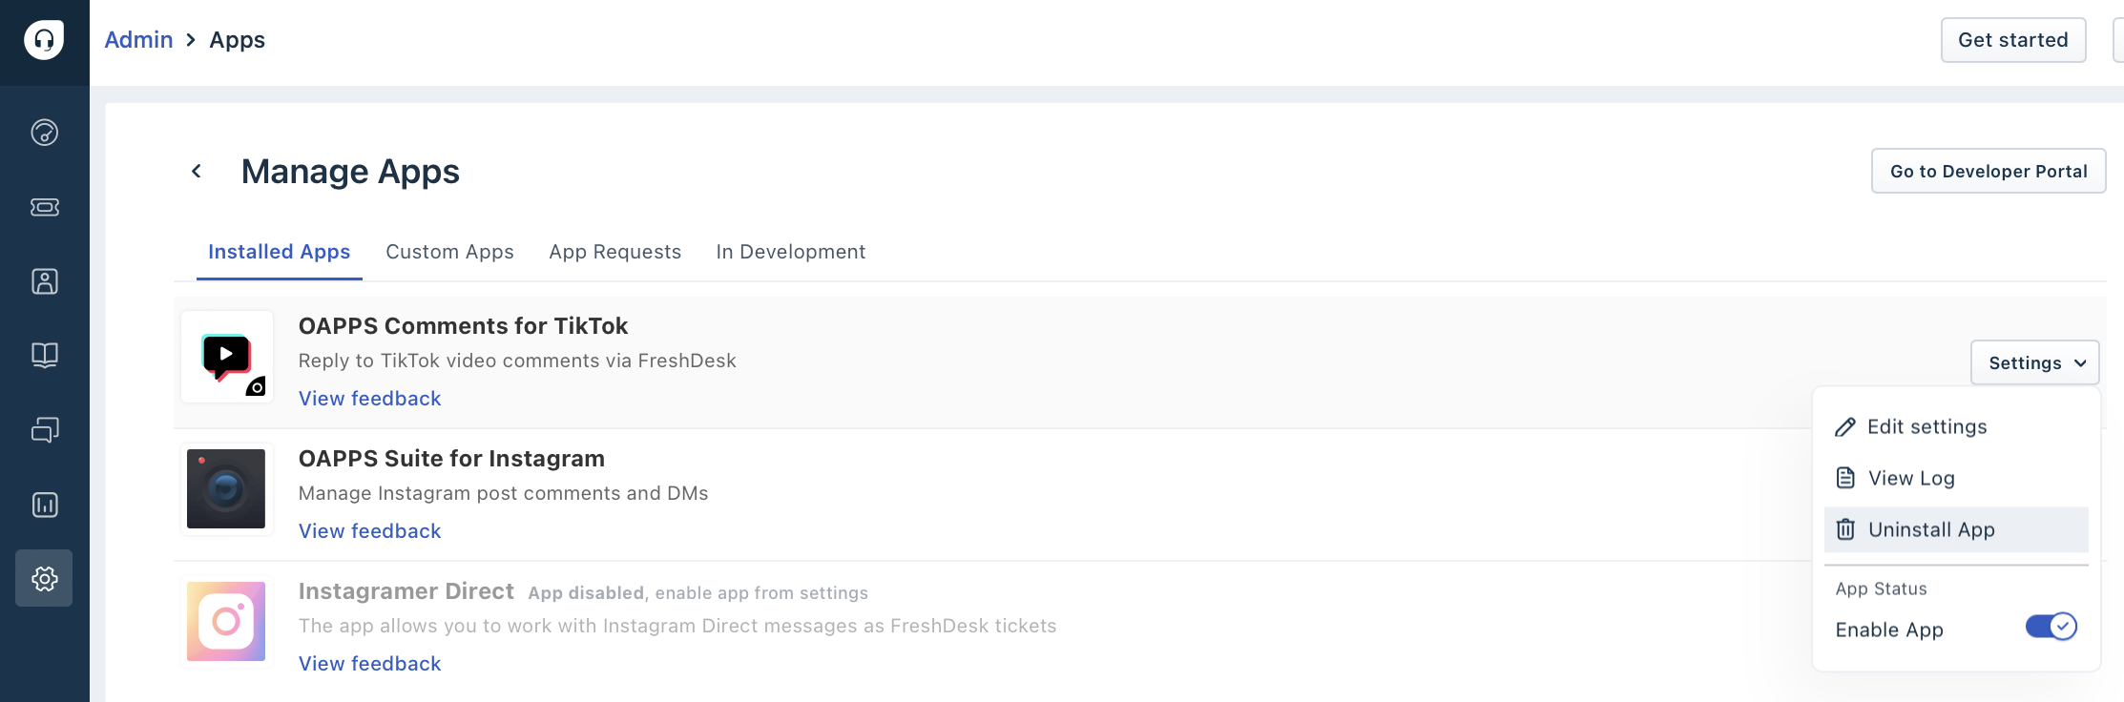Click 'Reply to TikTok video comments via FreshDesk' text
This screenshot has width=2124, height=702.
[517, 361]
